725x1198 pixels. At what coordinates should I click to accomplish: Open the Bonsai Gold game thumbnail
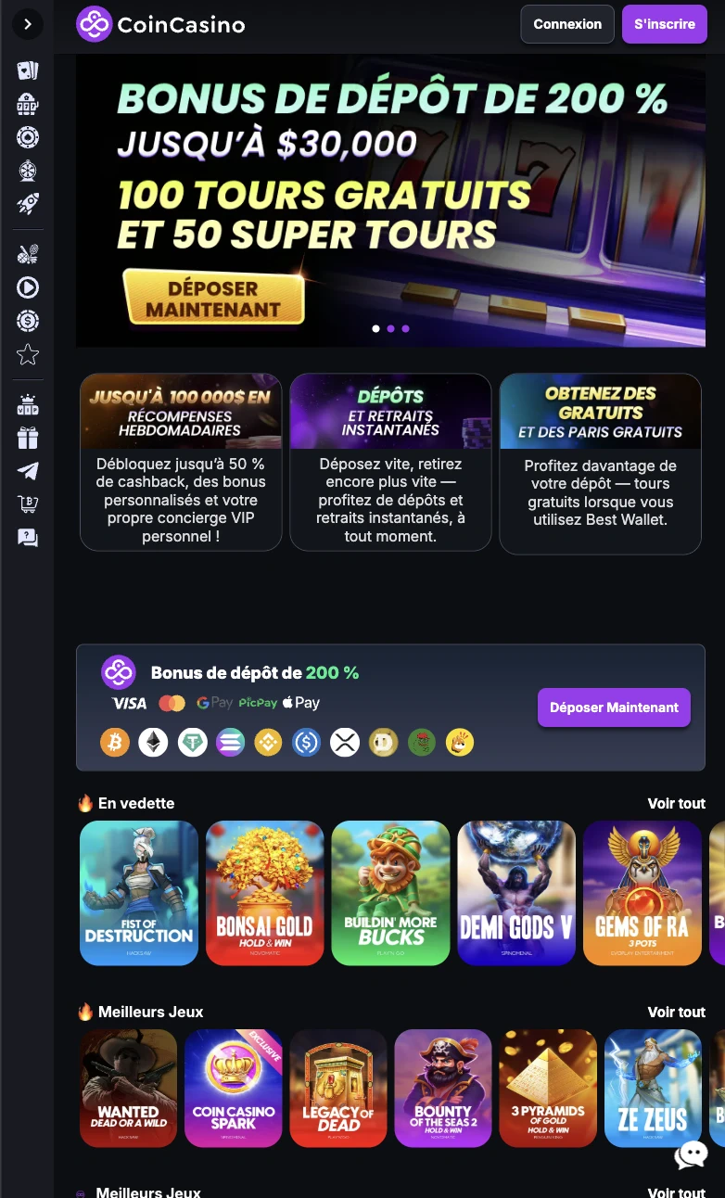pos(265,893)
